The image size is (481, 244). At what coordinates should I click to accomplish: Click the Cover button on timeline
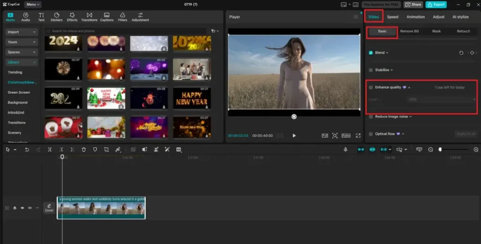[49, 208]
